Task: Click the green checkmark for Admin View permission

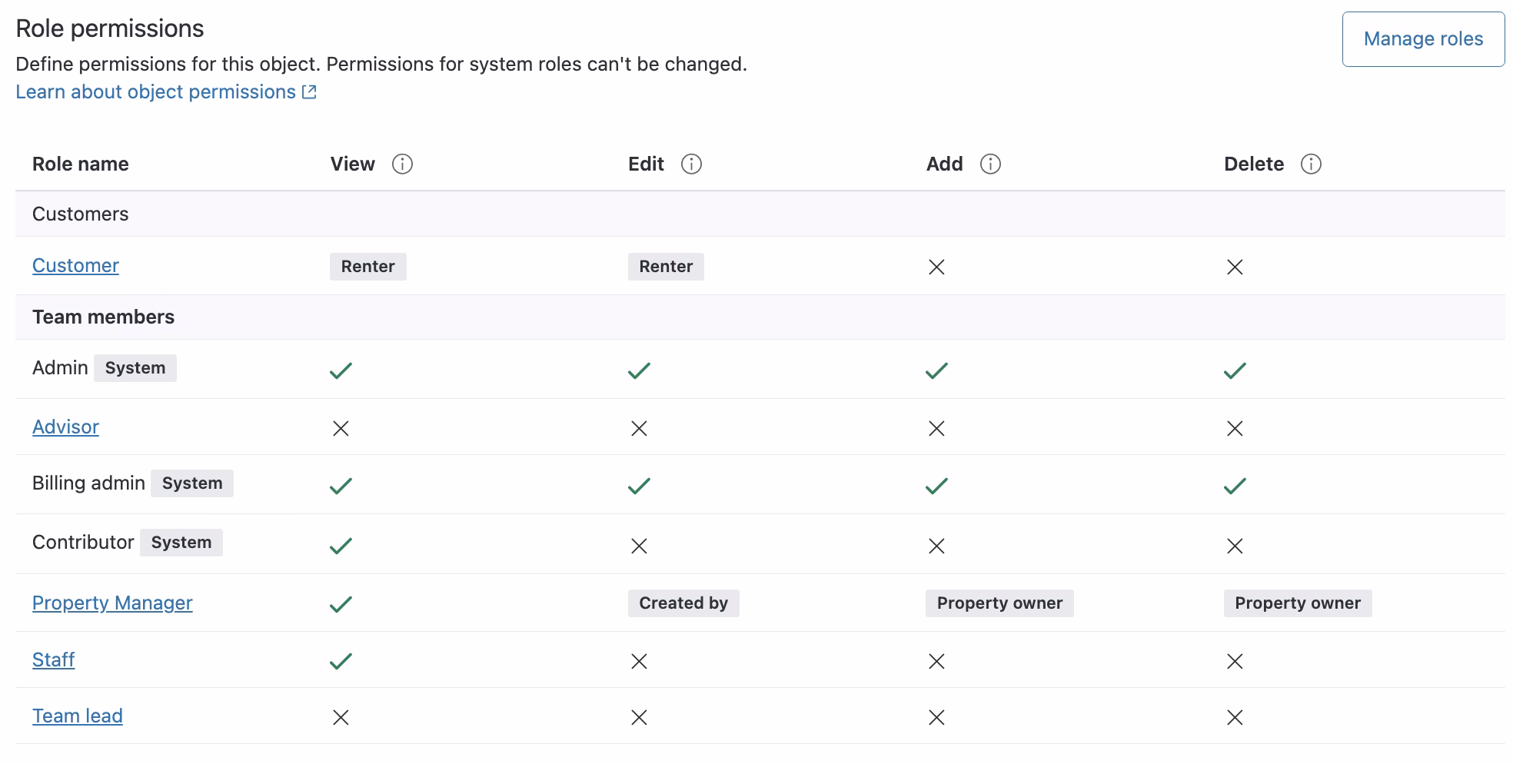Action: coord(339,370)
